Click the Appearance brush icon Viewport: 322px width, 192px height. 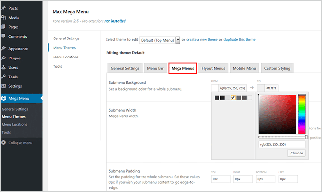[x=4, y=49]
